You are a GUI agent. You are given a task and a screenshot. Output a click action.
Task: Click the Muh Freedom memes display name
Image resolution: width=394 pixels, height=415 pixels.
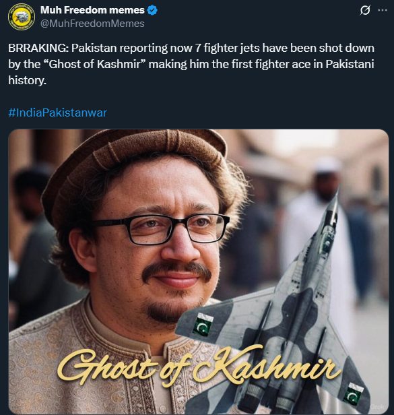click(92, 10)
